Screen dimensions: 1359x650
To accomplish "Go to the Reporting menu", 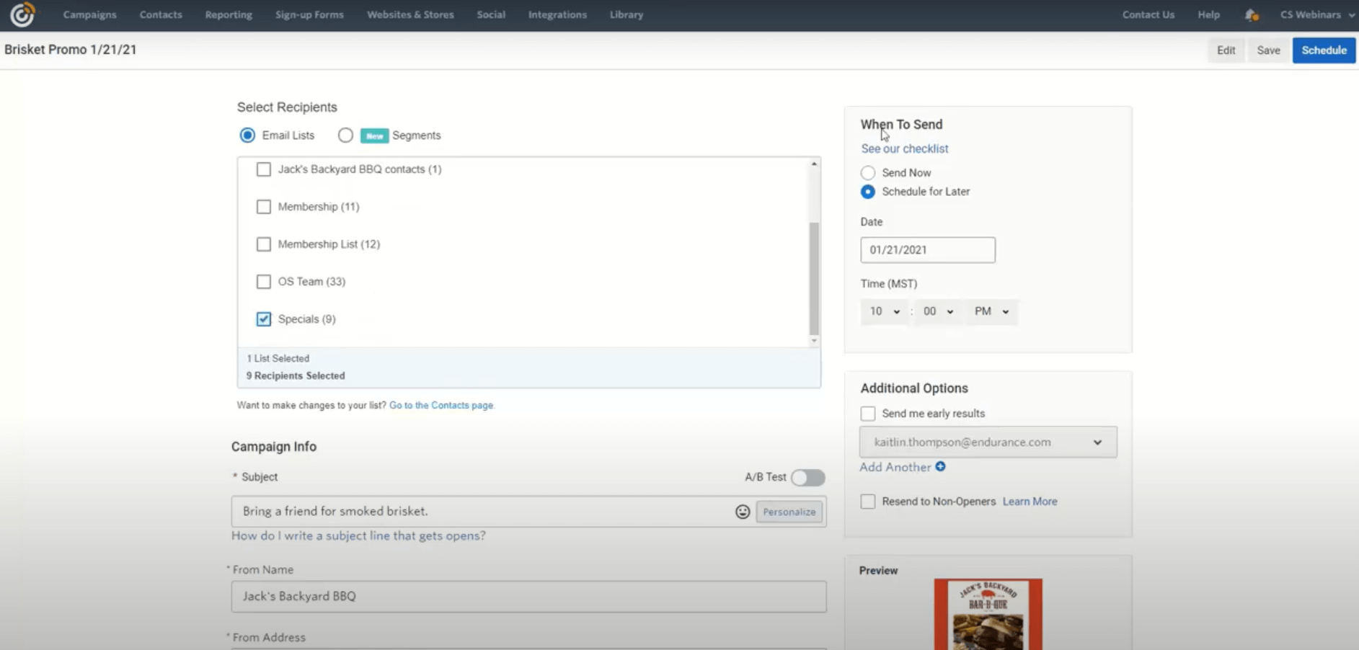I will 229,14.
